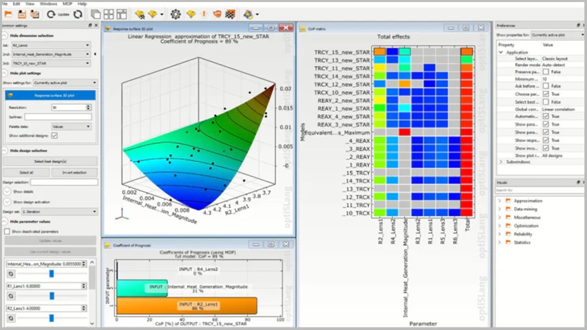Click the Isolines input field
The width and height of the screenshot is (587, 330).
pos(58,117)
